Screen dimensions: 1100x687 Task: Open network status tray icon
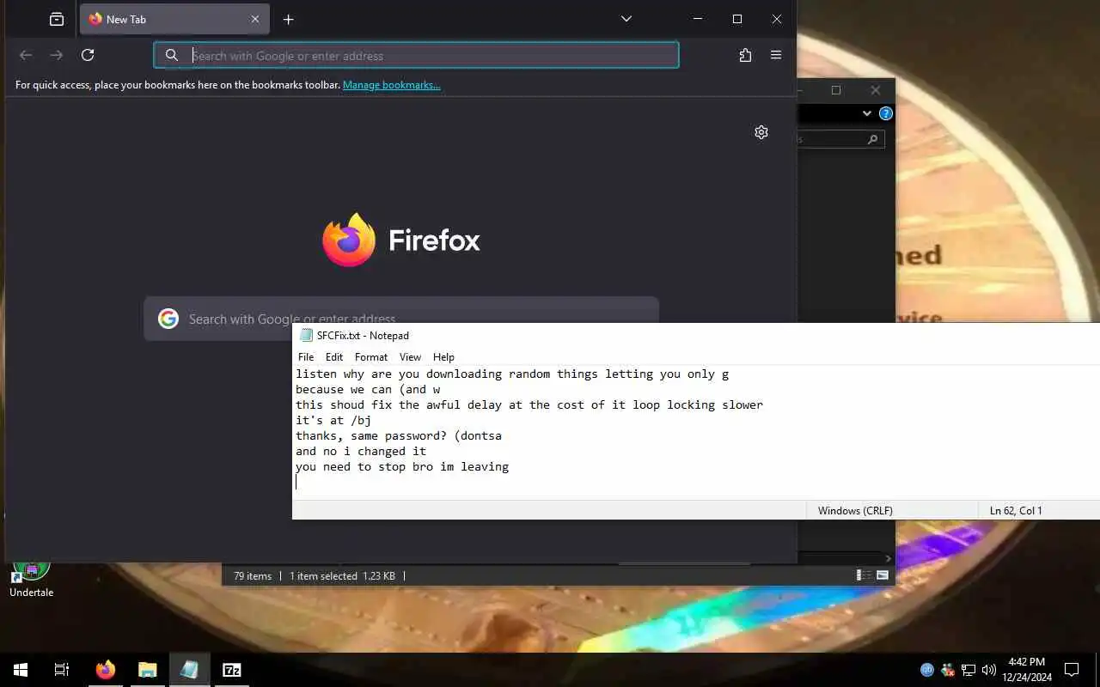[x=969, y=670]
